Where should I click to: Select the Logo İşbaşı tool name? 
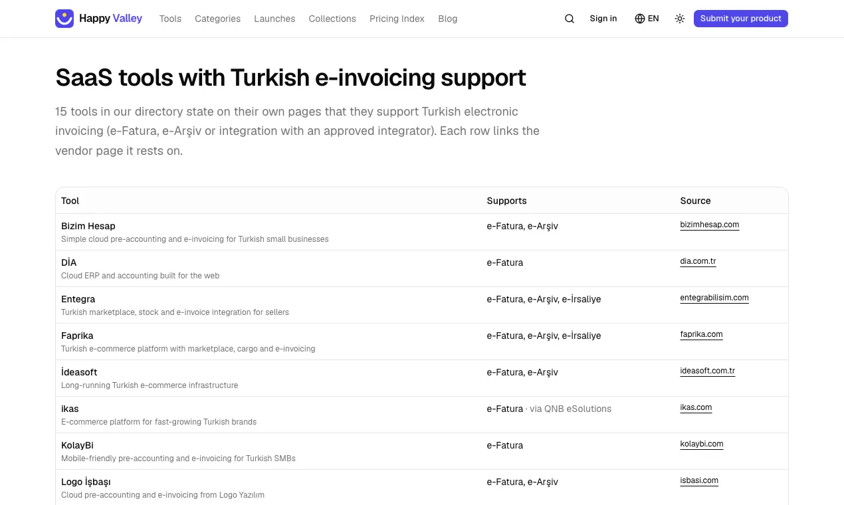[86, 482]
